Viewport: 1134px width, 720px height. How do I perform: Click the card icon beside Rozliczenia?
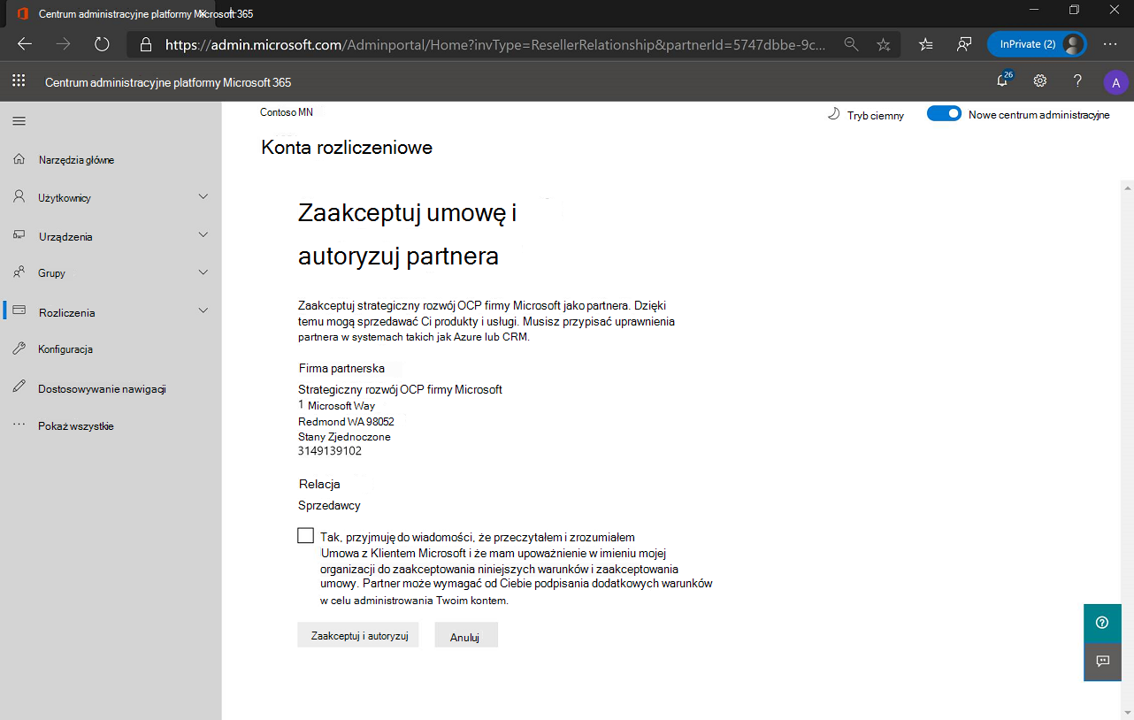point(19,311)
